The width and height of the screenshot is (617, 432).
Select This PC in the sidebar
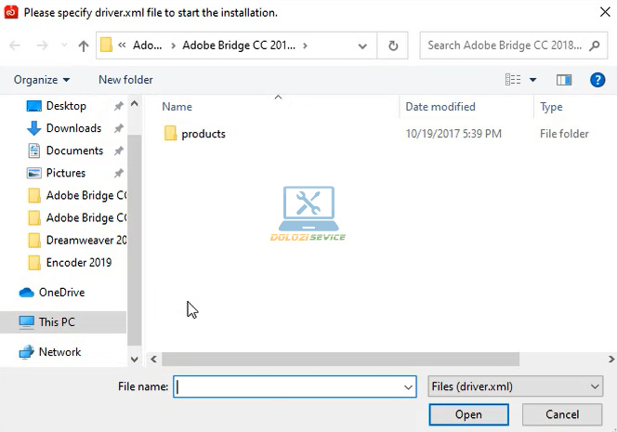pos(57,322)
